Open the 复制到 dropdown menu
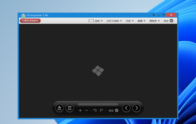Image resolution: width=196 pixels, height=124 pixels. pos(155,21)
